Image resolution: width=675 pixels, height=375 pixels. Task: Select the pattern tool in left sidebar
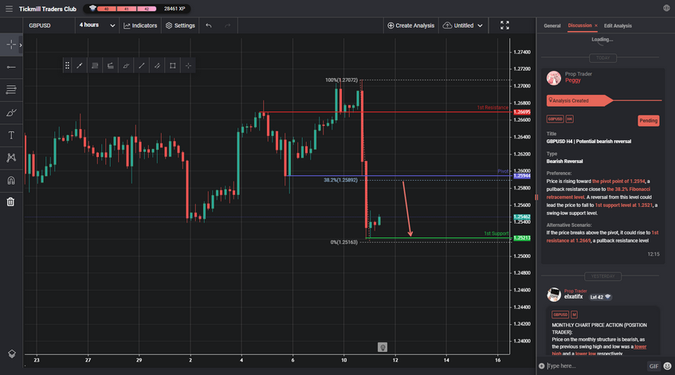point(11,158)
